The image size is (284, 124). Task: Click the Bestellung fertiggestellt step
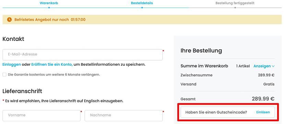click(x=235, y=3)
